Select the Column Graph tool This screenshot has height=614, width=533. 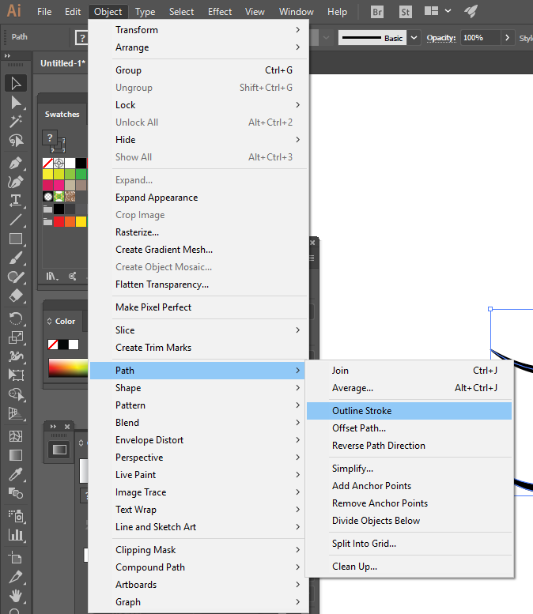tap(16, 534)
